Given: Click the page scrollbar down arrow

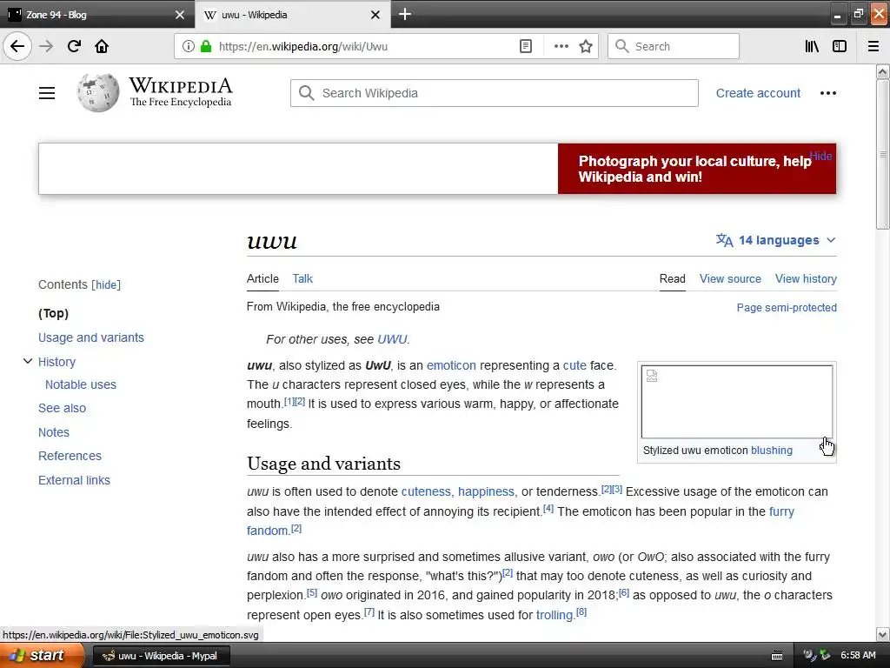Looking at the screenshot, I should [x=883, y=634].
